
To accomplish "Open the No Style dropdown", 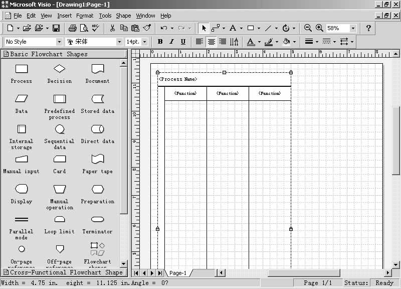I will pyautogui.click(x=59, y=42).
